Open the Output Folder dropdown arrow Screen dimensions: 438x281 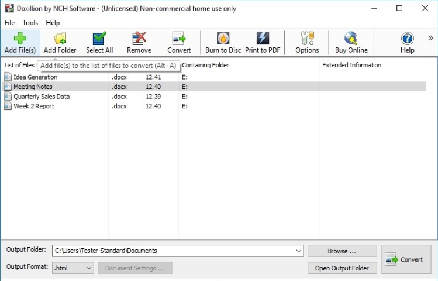point(298,251)
